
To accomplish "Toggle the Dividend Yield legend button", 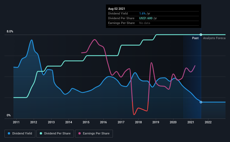I will (20, 134).
